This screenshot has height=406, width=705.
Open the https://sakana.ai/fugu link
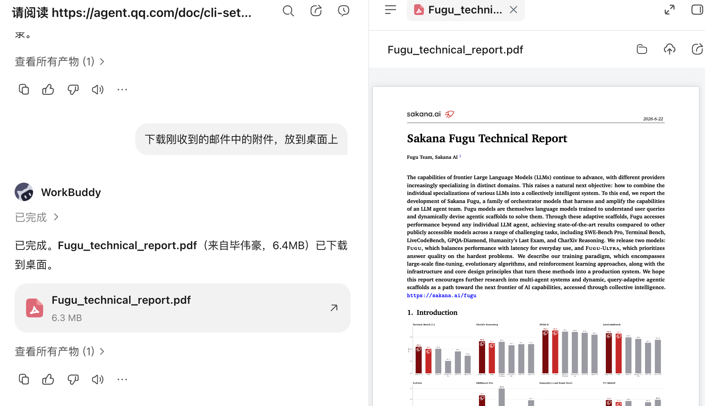coord(442,295)
